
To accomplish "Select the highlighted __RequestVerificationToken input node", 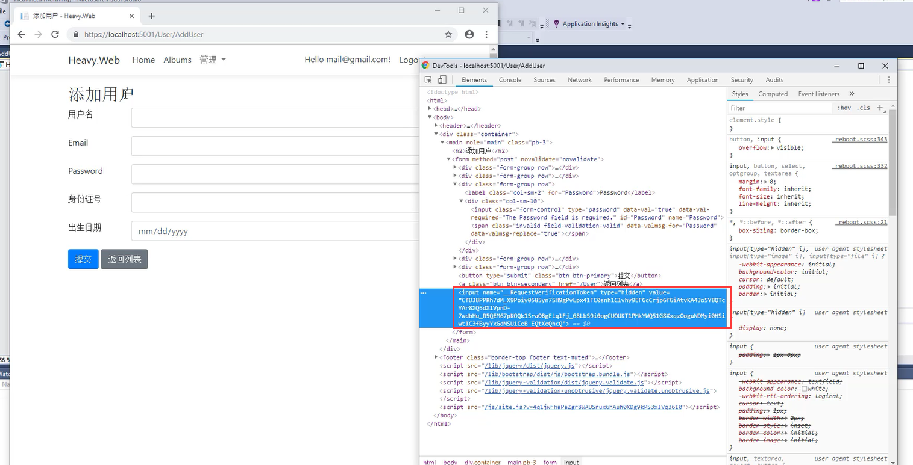I will 592,307.
